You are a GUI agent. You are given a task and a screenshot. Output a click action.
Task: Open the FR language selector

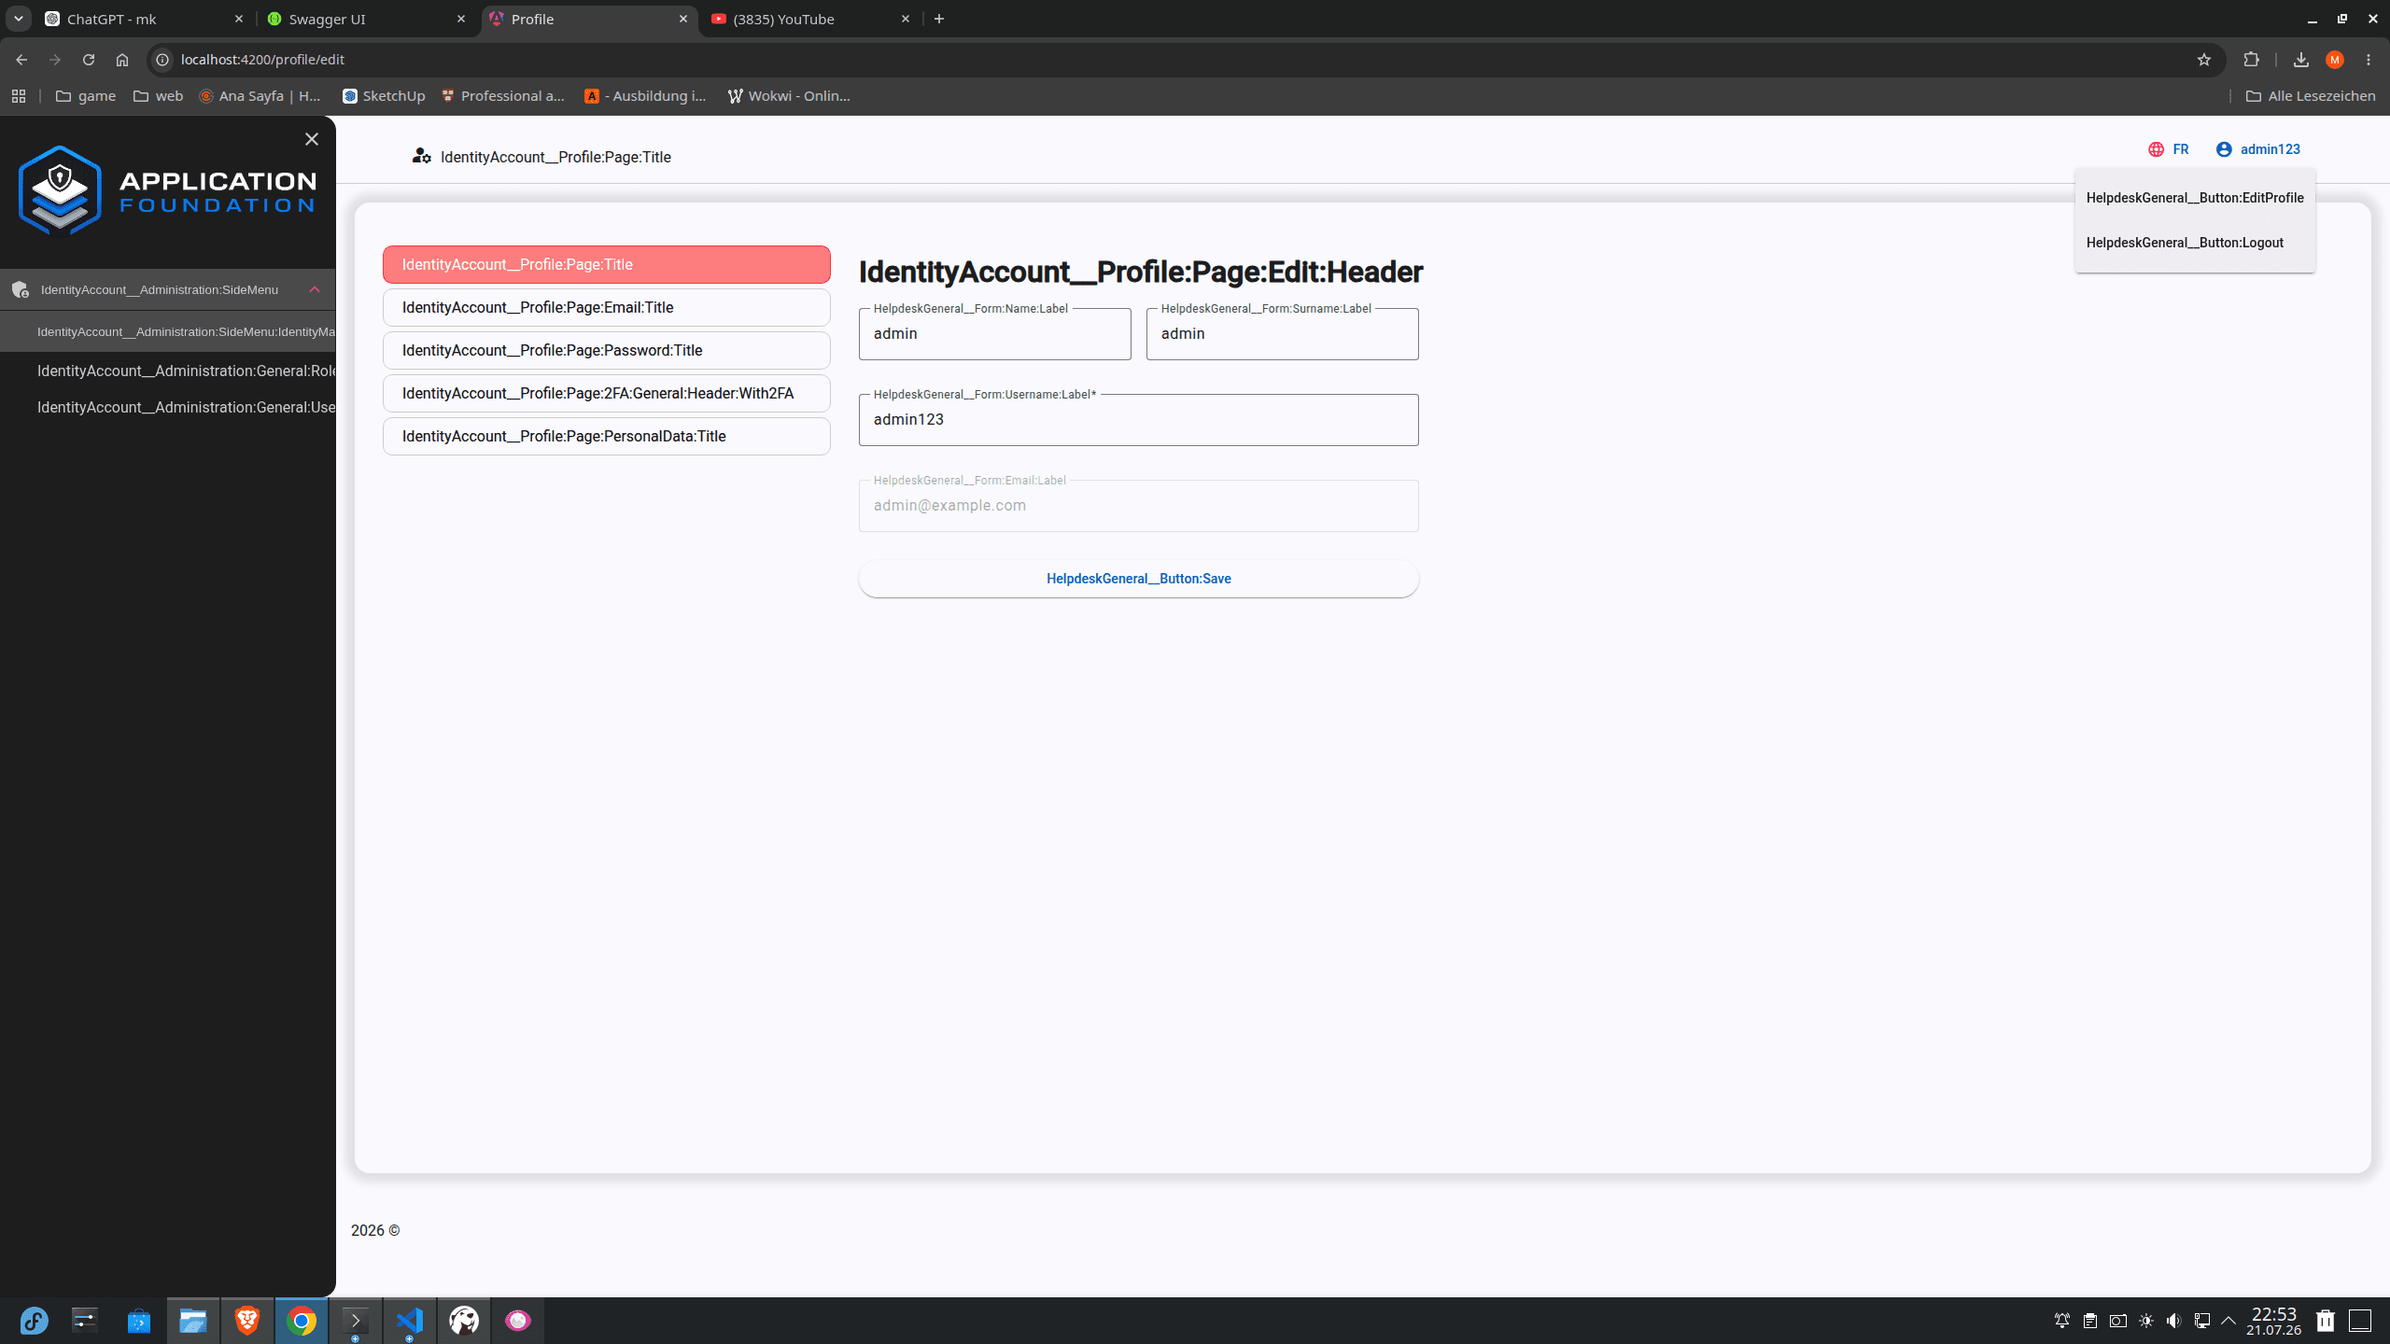pyautogui.click(x=2169, y=149)
